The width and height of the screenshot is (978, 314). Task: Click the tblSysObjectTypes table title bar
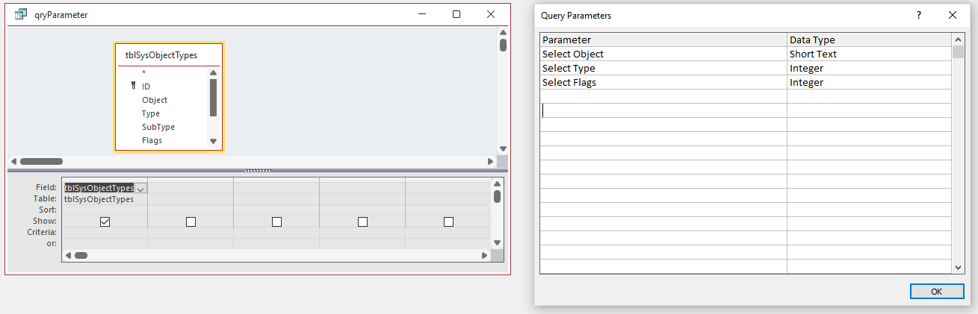coord(168,55)
